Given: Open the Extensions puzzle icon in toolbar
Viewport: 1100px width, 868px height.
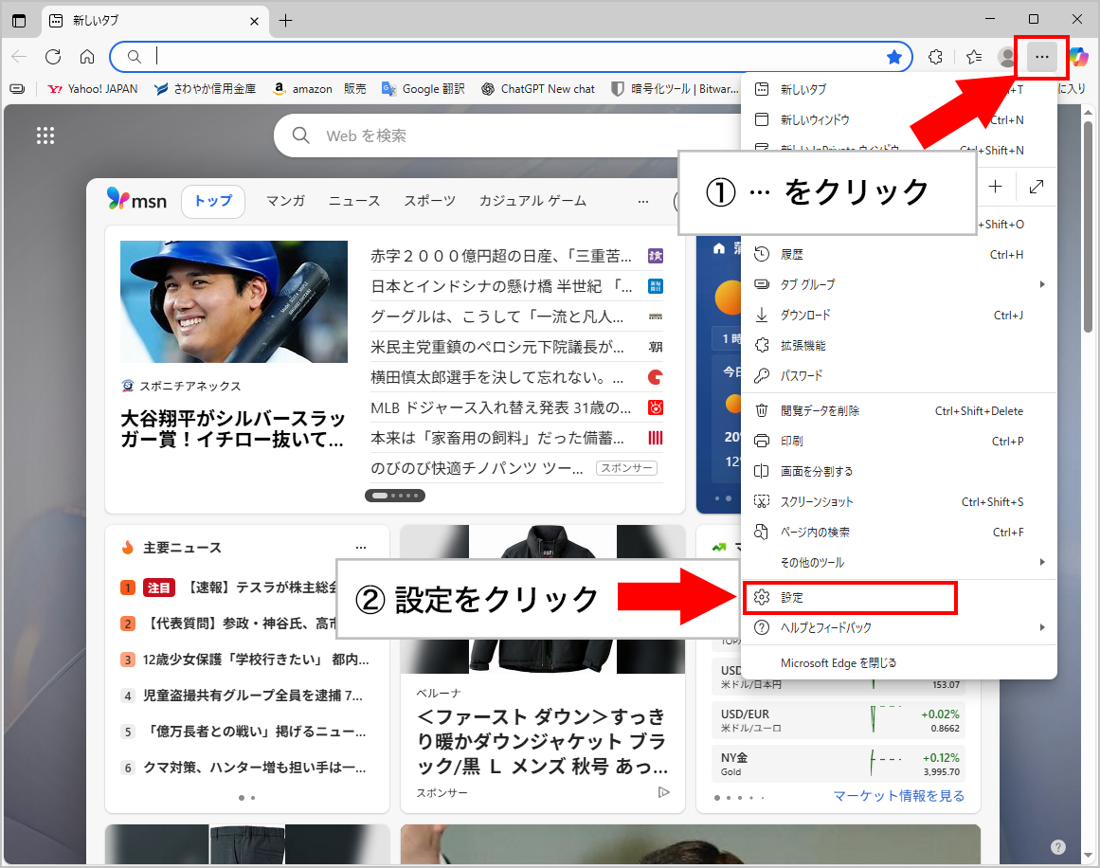Looking at the screenshot, I should click(935, 57).
